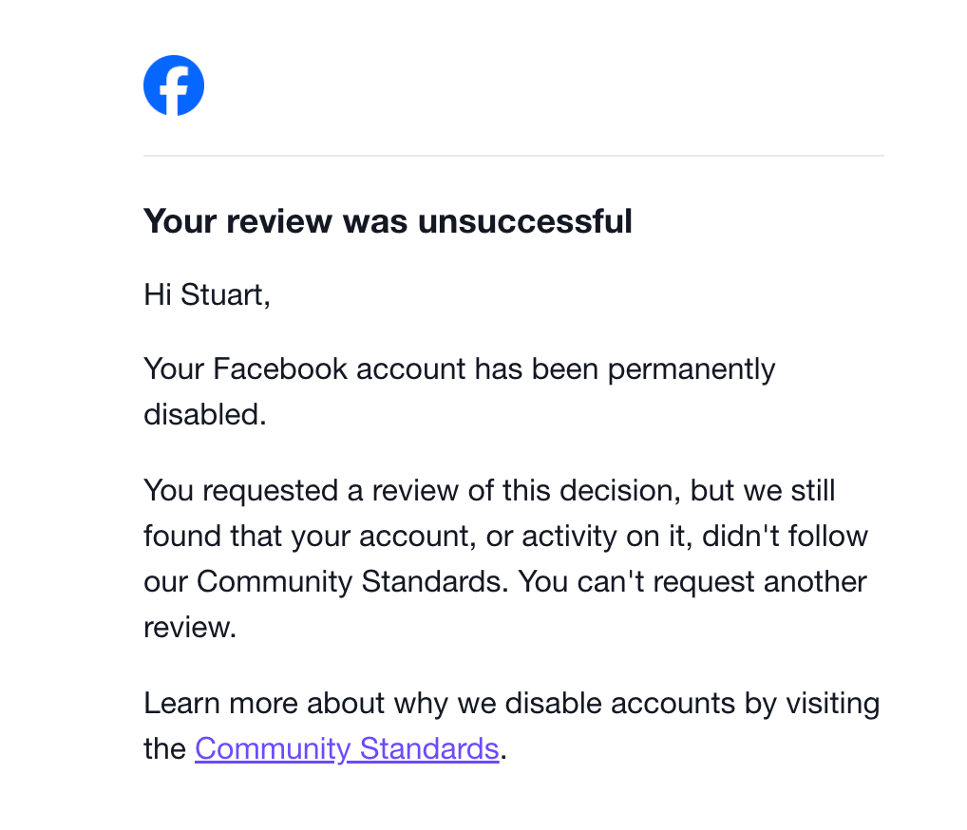Open the Community Standards link
The width and height of the screenshot is (967, 830).
coord(347,748)
